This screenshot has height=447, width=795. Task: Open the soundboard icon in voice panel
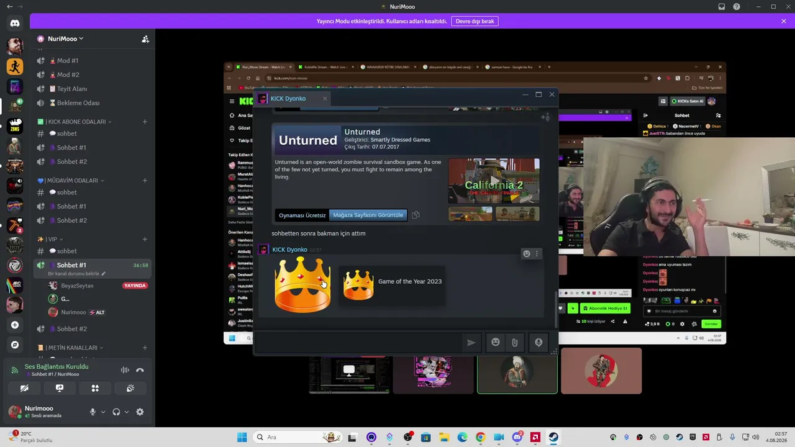click(130, 388)
